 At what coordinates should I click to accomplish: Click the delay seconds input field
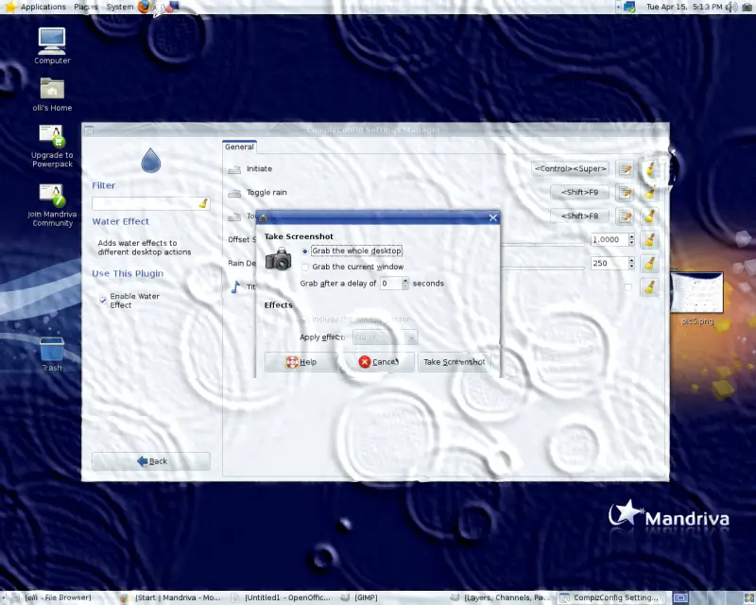[391, 284]
